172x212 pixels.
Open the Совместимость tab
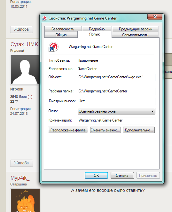click(135, 35)
